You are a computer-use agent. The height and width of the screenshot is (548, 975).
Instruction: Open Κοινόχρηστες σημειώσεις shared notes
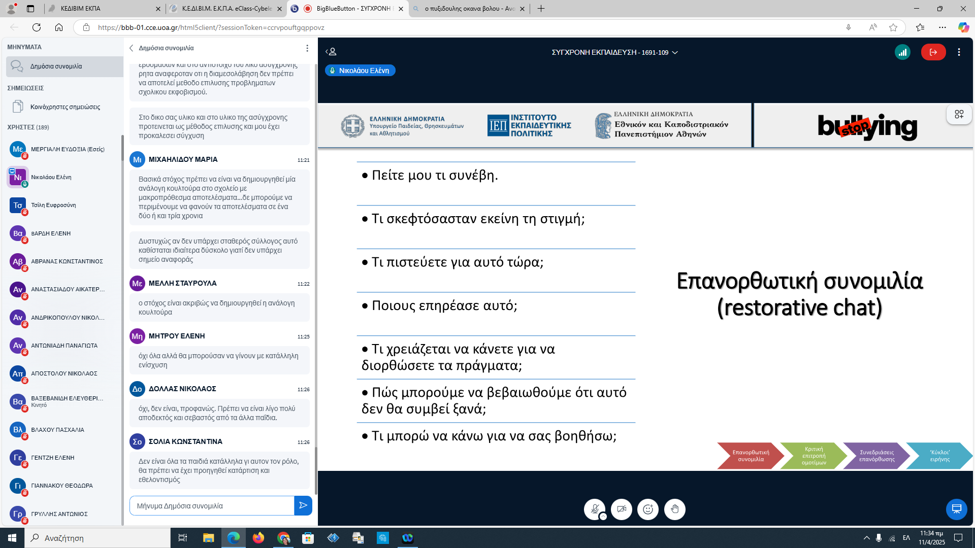pyautogui.click(x=64, y=107)
